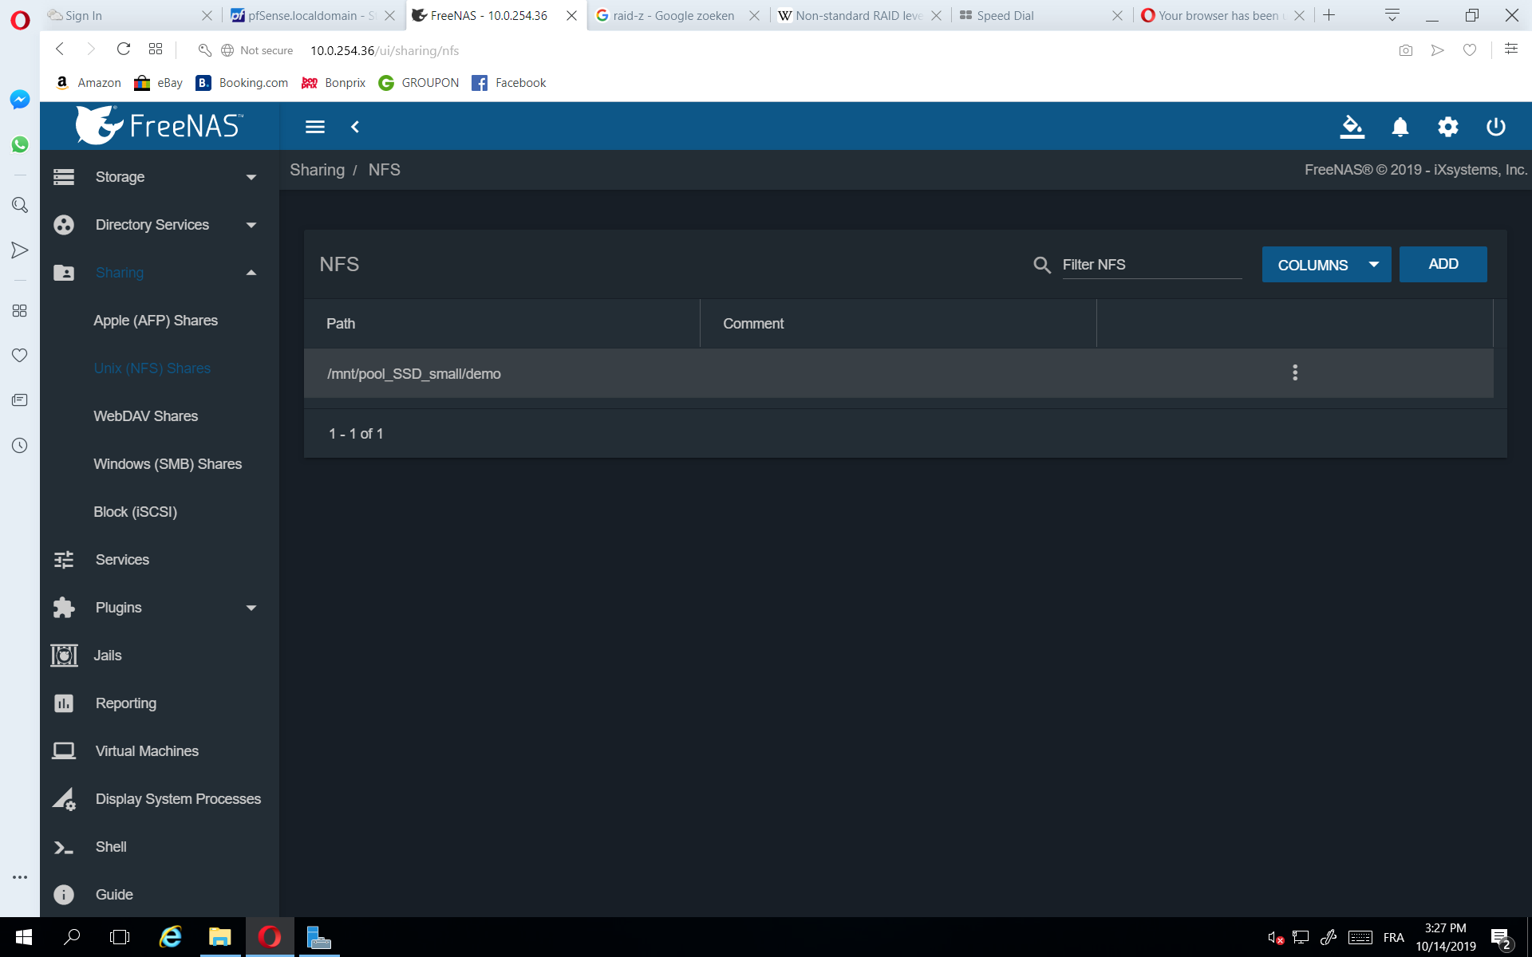Image resolution: width=1532 pixels, height=957 pixels.
Task: Switch to the pfSense.localdomain browser tab
Action: tap(302, 15)
